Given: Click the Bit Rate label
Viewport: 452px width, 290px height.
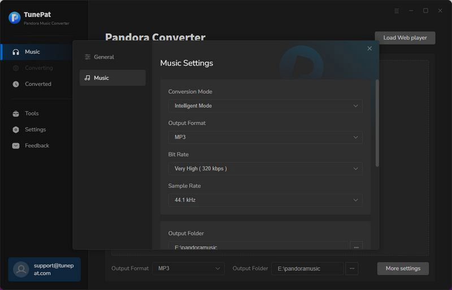Looking at the screenshot, I should pyautogui.click(x=179, y=155).
